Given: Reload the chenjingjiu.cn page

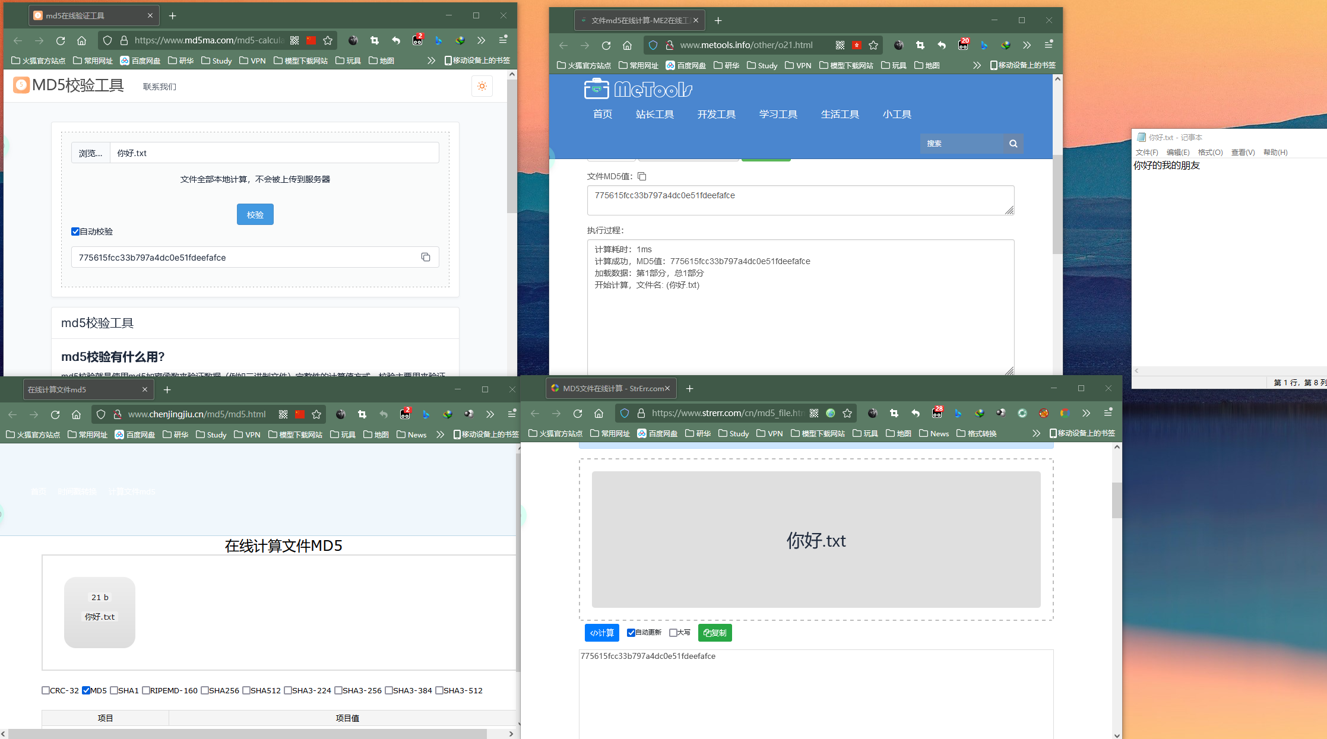Looking at the screenshot, I should (x=55, y=414).
